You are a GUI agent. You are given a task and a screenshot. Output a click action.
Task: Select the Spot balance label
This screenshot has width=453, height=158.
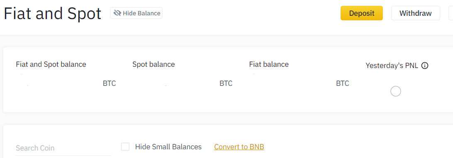coord(153,64)
